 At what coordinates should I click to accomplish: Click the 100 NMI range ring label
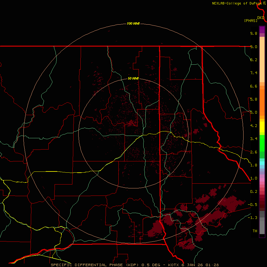pos(133,23)
